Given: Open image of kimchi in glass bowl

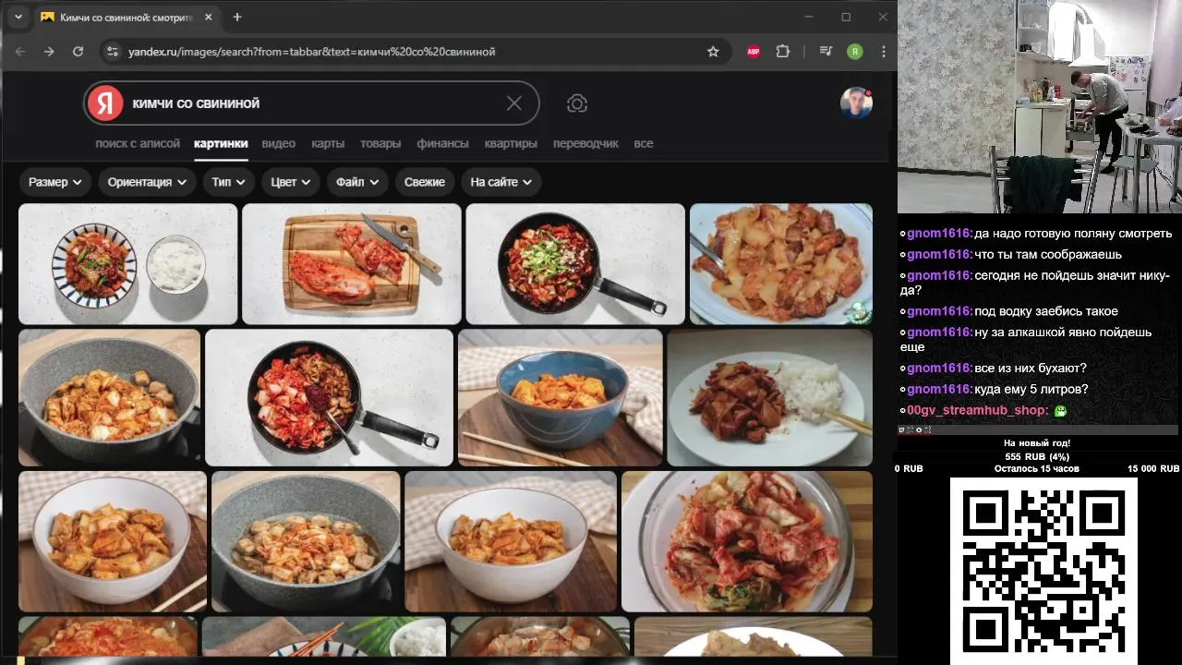Looking at the screenshot, I should pyautogui.click(x=747, y=542).
